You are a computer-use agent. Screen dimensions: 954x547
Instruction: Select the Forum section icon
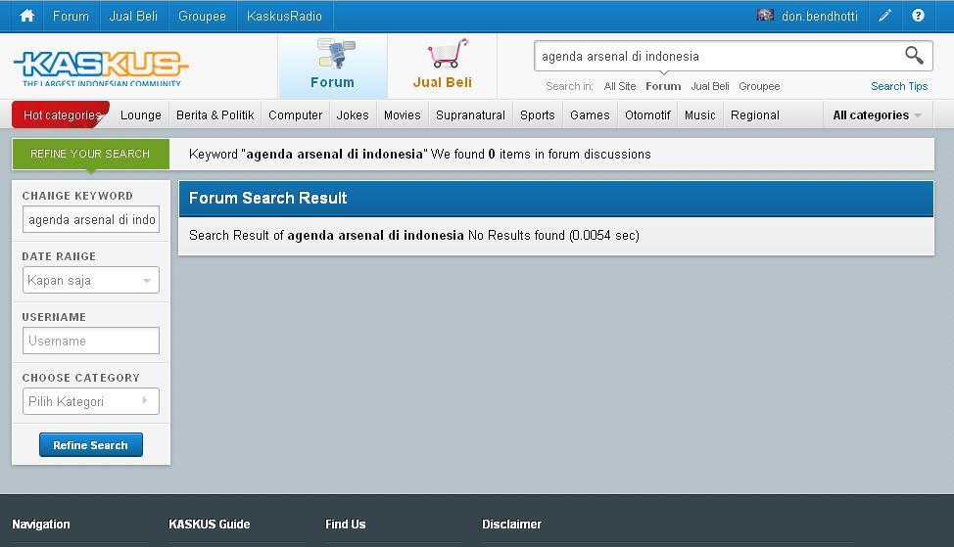333,55
